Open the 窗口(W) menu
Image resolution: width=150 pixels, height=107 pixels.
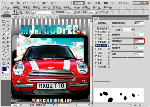97,8
